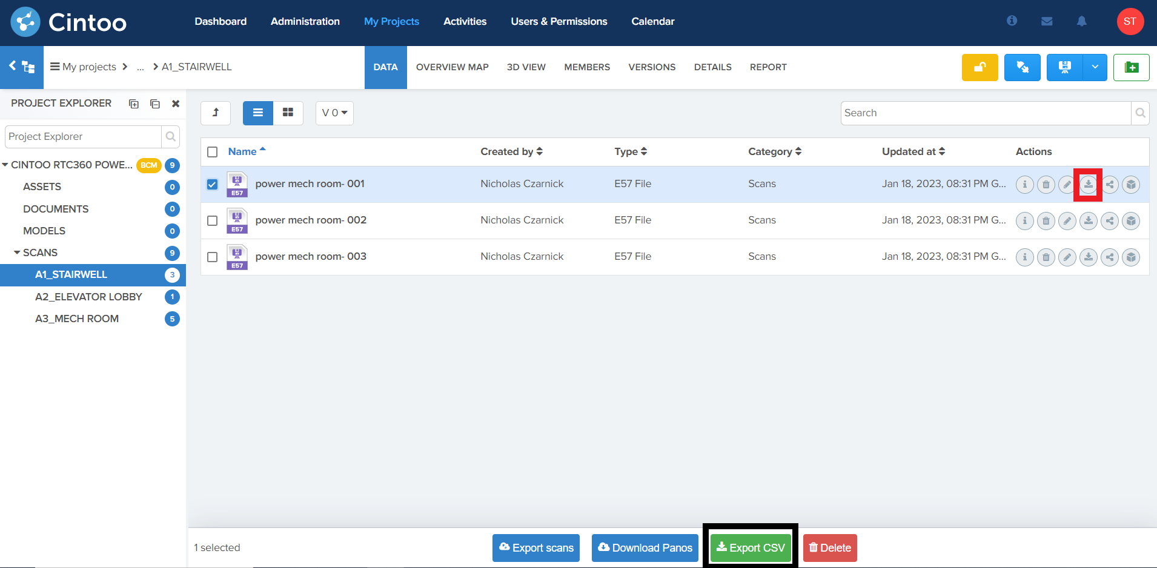Click the blue scan upload icon button
Image resolution: width=1157 pixels, height=568 pixels.
[x=1064, y=67]
